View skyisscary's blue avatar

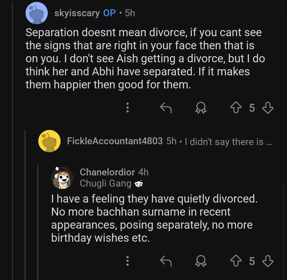pyautogui.click(x=37, y=13)
